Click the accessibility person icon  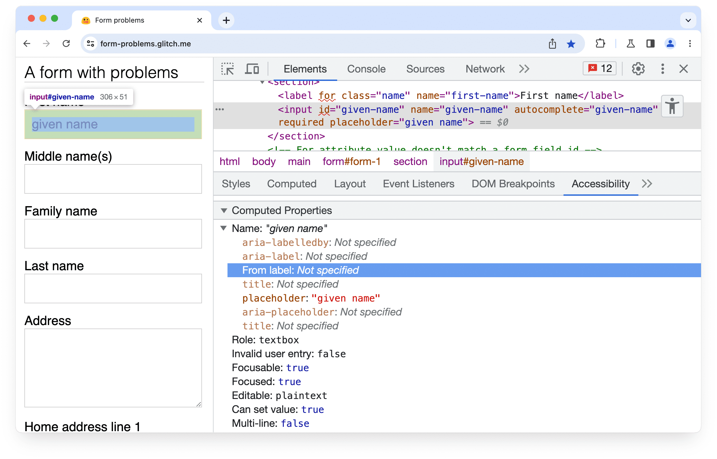[674, 106]
